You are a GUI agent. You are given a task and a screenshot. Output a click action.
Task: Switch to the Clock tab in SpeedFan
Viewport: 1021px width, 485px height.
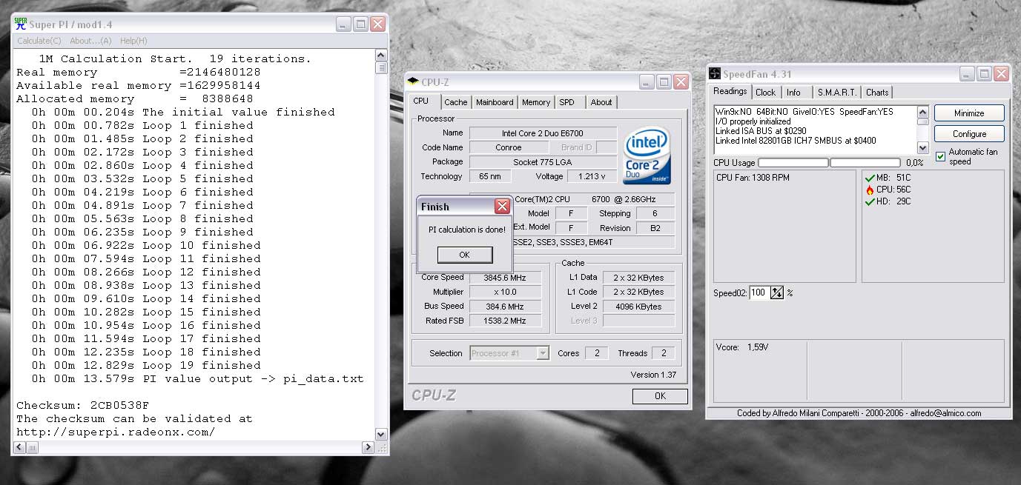tap(766, 93)
